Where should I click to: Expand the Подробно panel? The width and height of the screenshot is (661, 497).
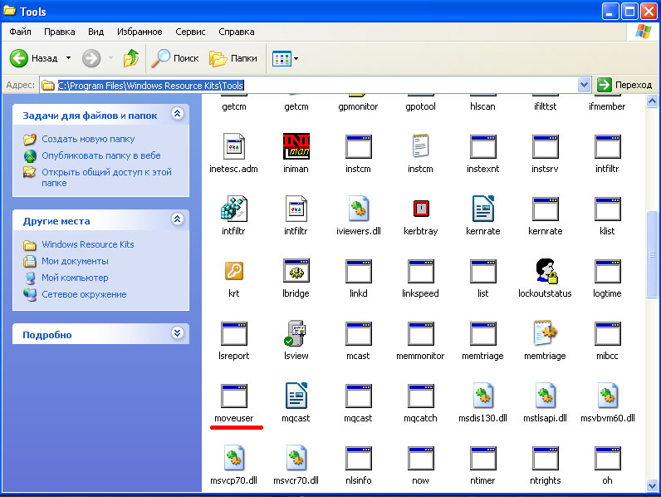176,333
